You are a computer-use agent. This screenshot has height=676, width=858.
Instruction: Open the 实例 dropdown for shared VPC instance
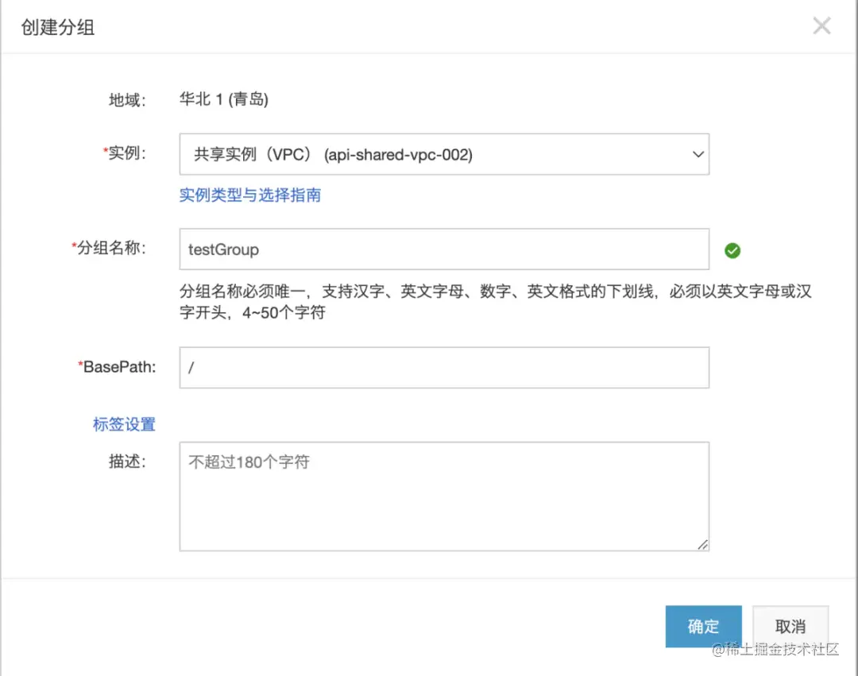444,154
